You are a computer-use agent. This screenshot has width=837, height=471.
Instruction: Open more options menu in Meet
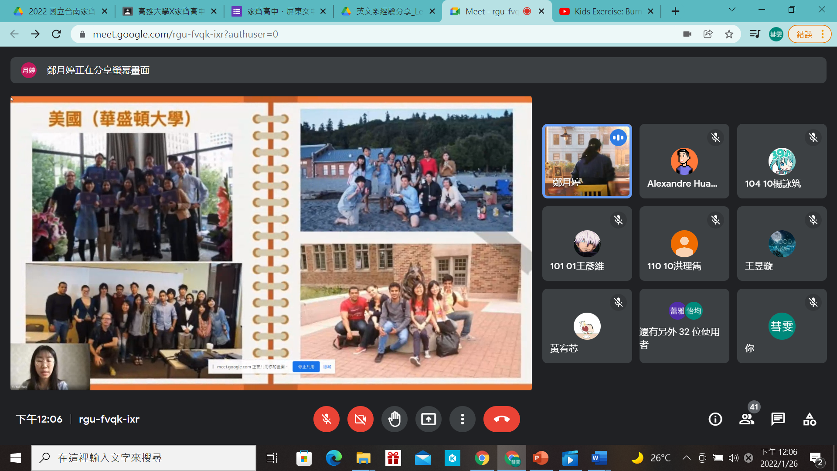pos(462,419)
